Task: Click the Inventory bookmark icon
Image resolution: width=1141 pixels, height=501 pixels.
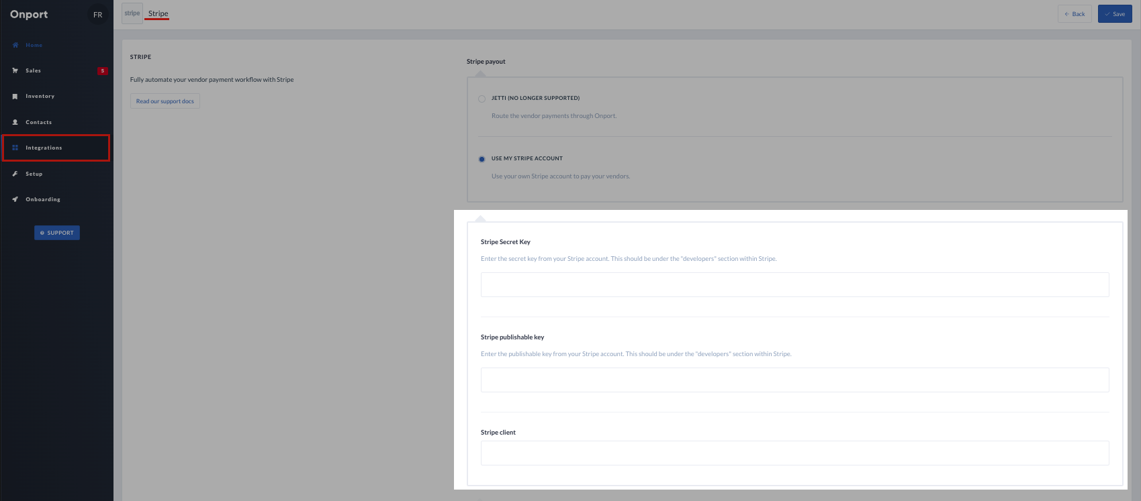Action: point(15,97)
